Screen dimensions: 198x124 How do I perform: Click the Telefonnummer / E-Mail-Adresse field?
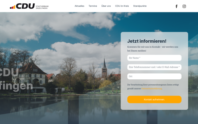point(154,67)
